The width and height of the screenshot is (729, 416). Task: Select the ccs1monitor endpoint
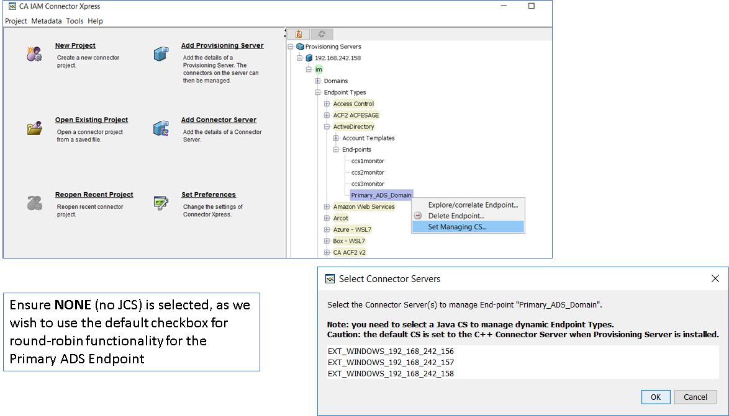368,161
